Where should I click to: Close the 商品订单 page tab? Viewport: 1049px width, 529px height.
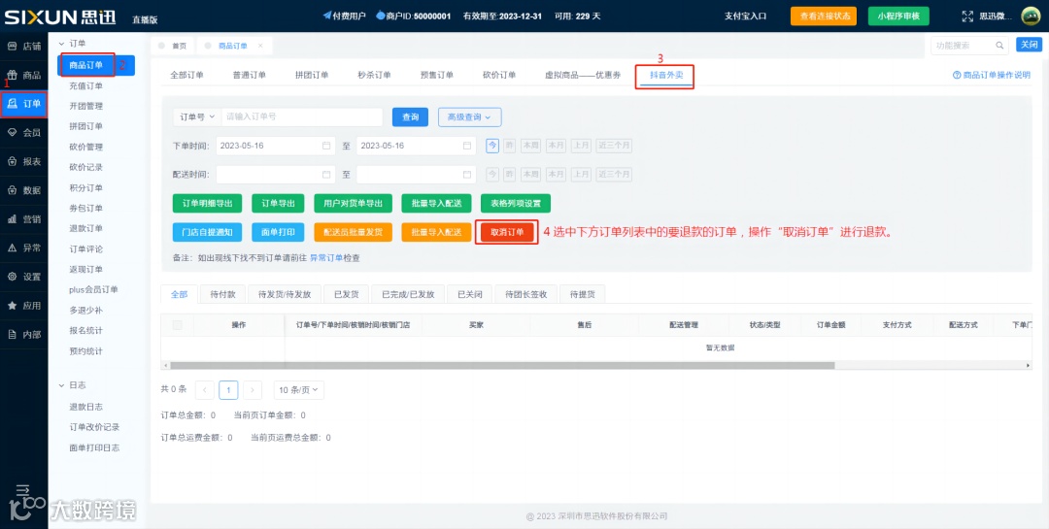point(260,46)
